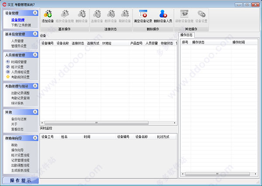262x186 pixels.
Task: Click the 刷新设备 refresh icon
Action: (x=124, y=14)
